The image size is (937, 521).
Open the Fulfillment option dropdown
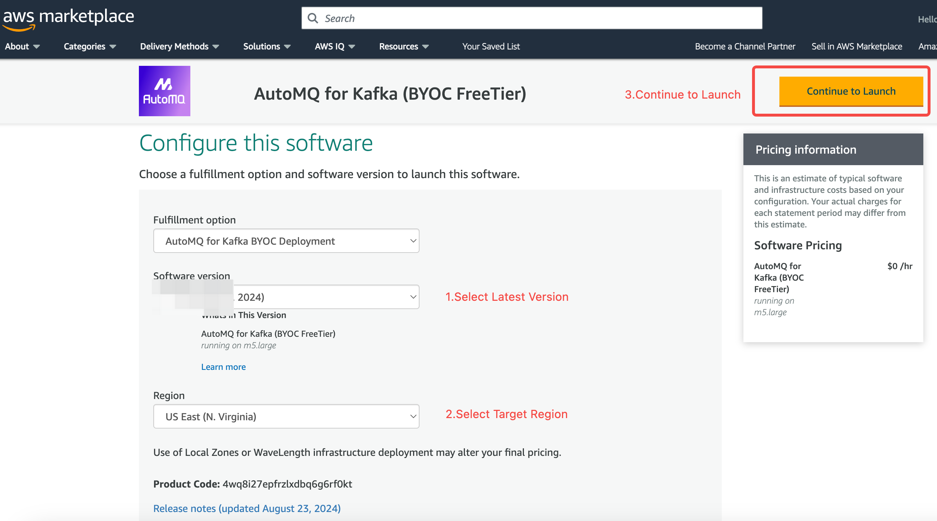(286, 241)
